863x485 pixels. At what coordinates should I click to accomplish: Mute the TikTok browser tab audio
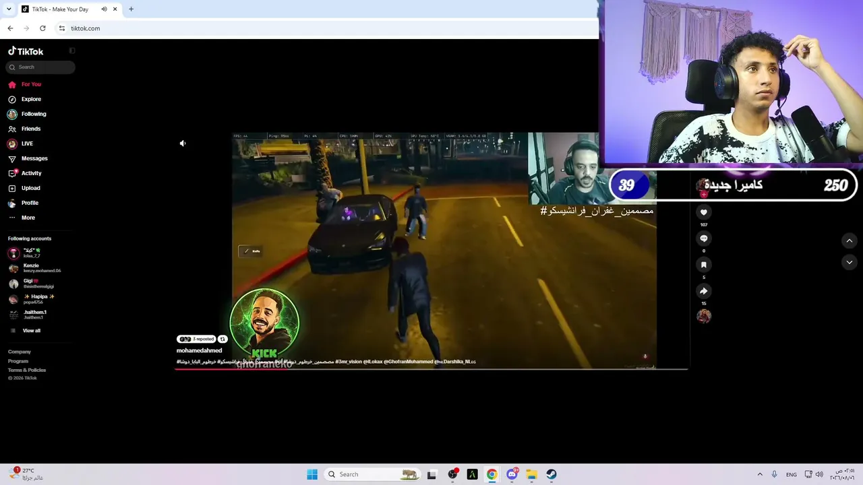[x=105, y=9]
